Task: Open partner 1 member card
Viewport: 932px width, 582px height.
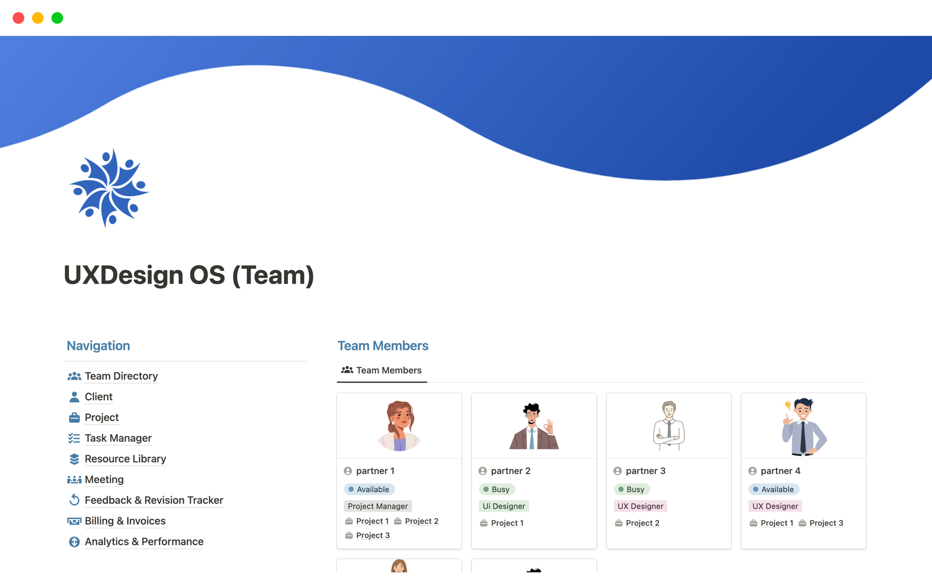Action: [x=375, y=471]
